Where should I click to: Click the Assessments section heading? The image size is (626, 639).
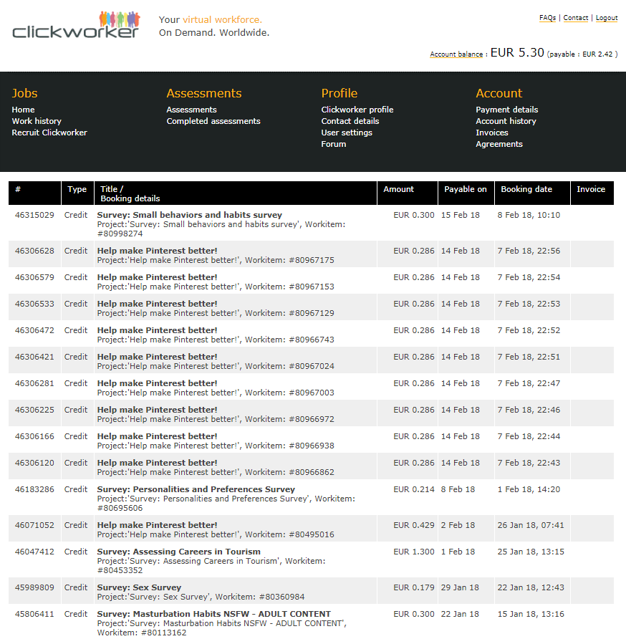tap(204, 93)
